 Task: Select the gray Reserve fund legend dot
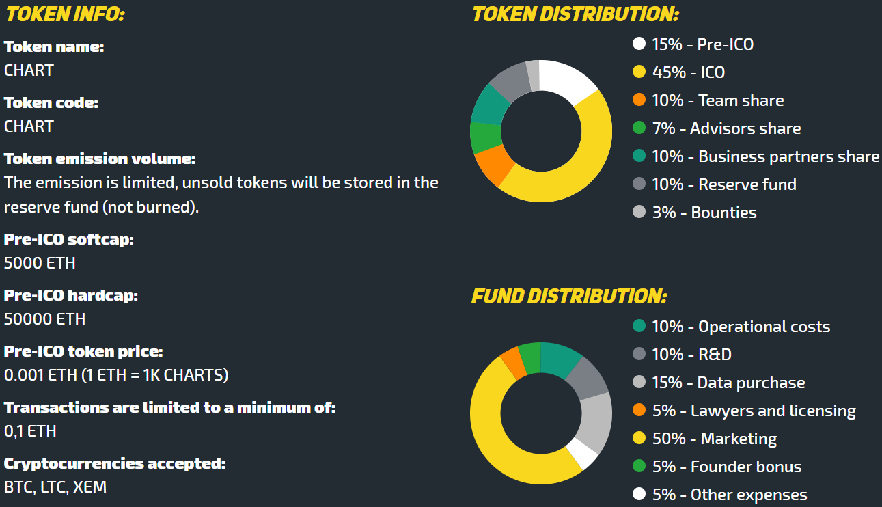pyautogui.click(x=639, y=184)
